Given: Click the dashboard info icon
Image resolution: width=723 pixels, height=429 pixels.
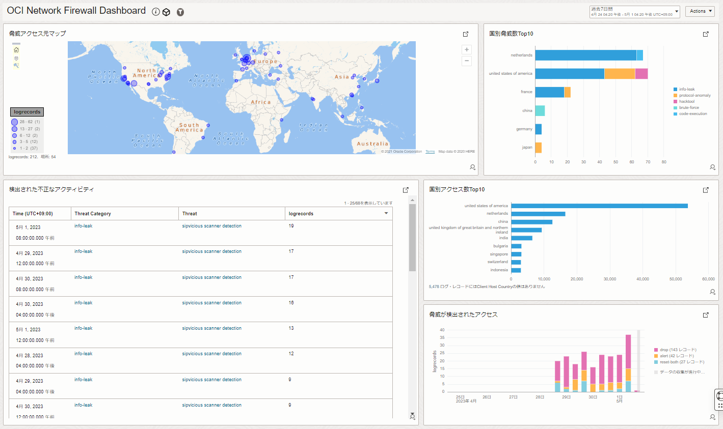Looking at the screenshot, I should [x=156, y=12].
